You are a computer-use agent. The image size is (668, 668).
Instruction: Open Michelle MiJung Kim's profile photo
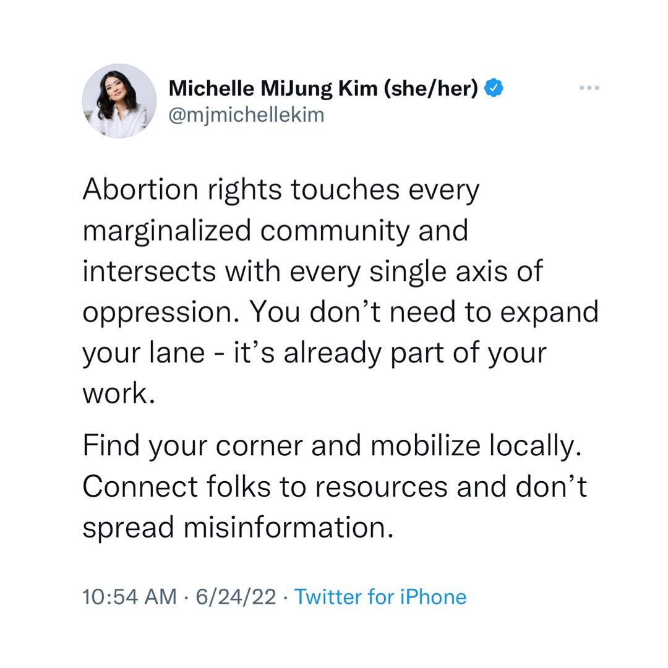[119, 101]
